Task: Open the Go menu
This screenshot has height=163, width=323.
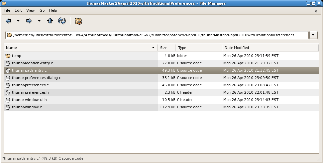Action: [42, 10]
